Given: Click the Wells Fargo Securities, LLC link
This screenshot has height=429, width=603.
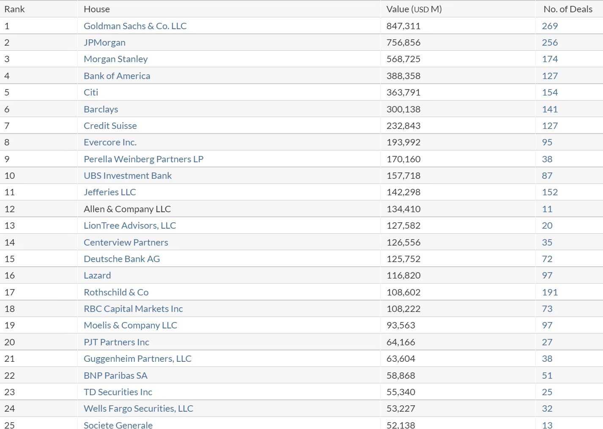Looking at the screenshot, I should point(138,408).
